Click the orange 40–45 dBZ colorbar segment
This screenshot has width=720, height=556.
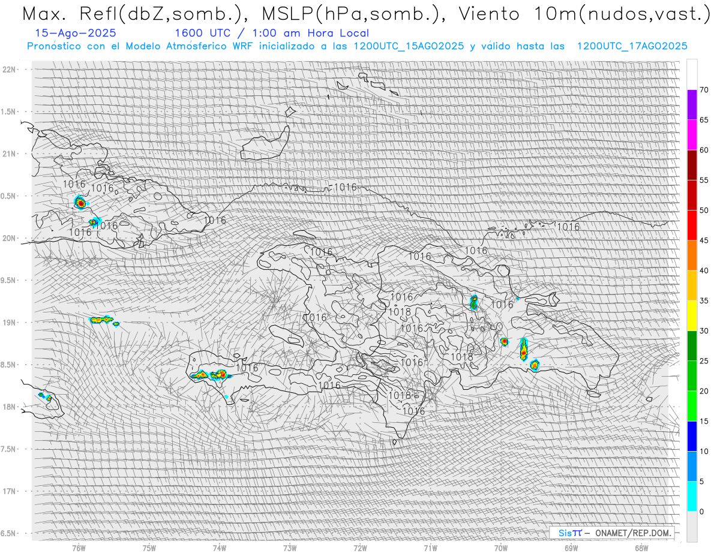click(x=692, y=256)
